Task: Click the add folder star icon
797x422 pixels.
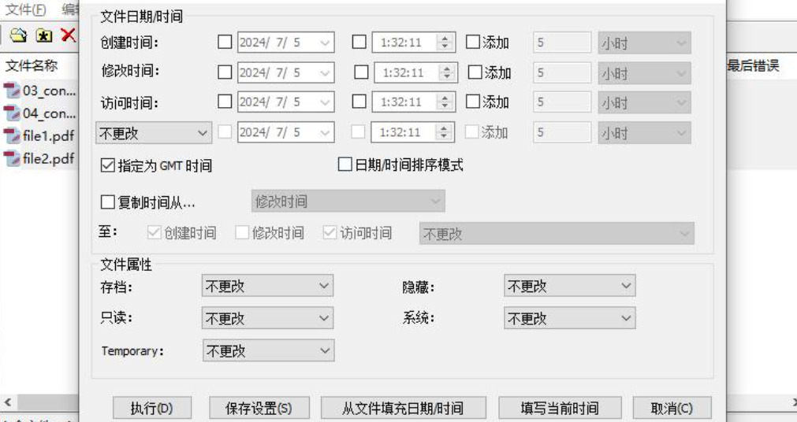Action: pos(44,35)
